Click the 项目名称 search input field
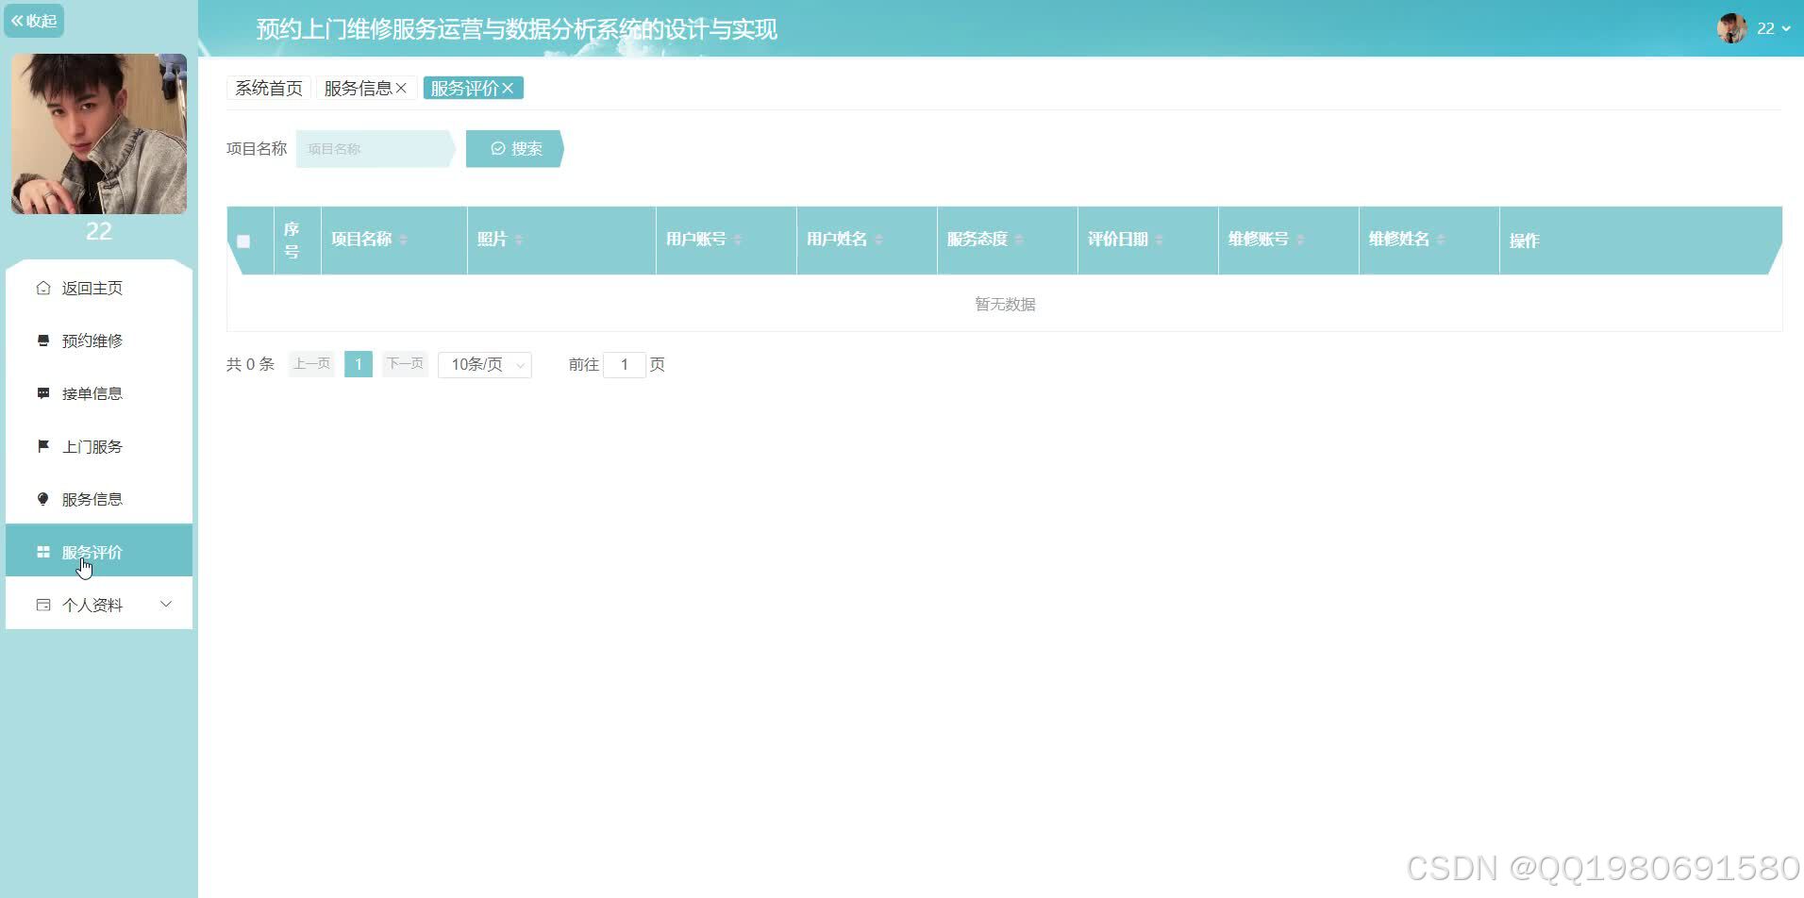 tap(373, 148)
